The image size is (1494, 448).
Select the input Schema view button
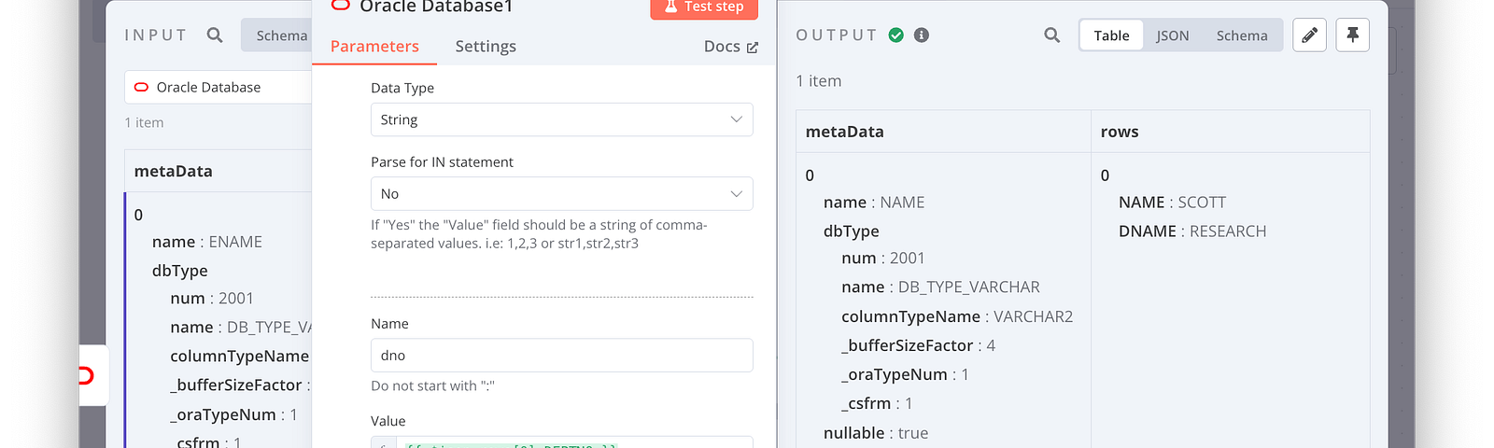coord(277,35)
